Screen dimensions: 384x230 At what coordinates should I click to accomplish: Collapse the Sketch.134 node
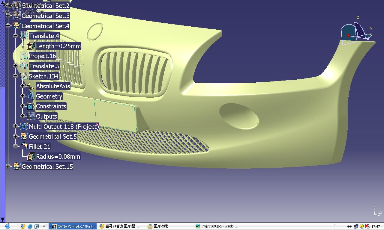[15, 76]
